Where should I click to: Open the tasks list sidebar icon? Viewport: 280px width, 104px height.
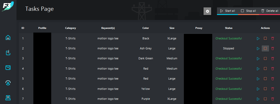(x=8, y=53)
